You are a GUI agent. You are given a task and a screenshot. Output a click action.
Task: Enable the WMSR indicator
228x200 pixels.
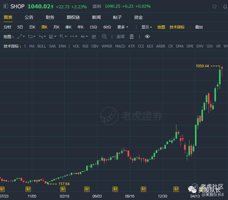[107, 46]
